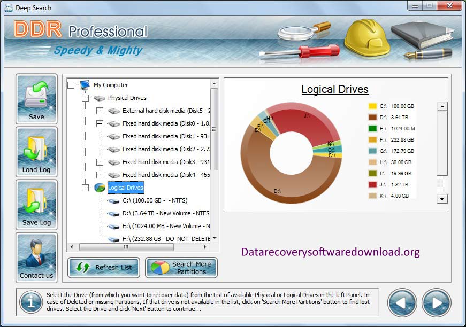Click the brown D:\ legend swatch

372,117
